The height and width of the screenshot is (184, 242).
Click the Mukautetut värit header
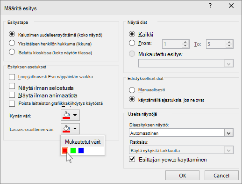(x=83, y=142)
